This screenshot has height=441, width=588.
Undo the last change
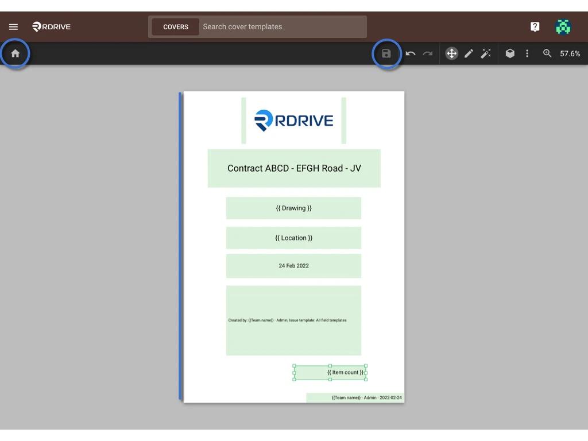pos(411,53)
